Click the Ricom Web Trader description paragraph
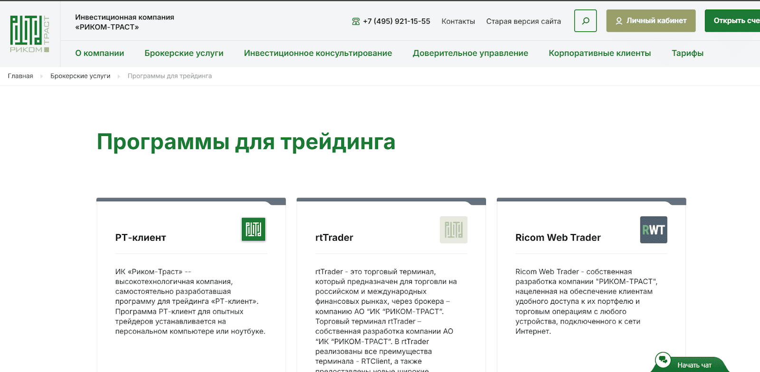 click(x=587, y=301)
